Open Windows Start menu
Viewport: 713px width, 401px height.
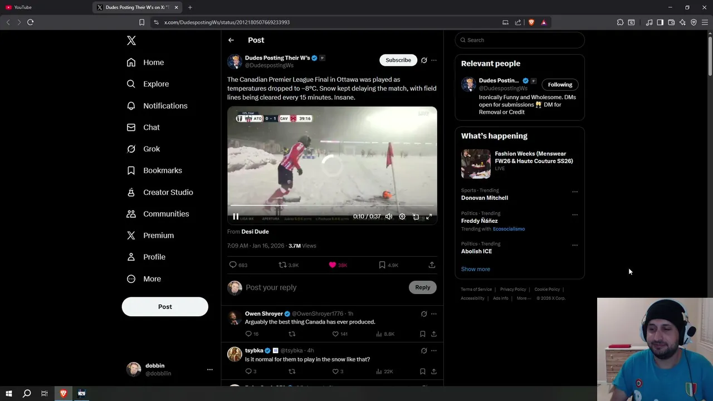pyautogui.click(x=9, y=394)
